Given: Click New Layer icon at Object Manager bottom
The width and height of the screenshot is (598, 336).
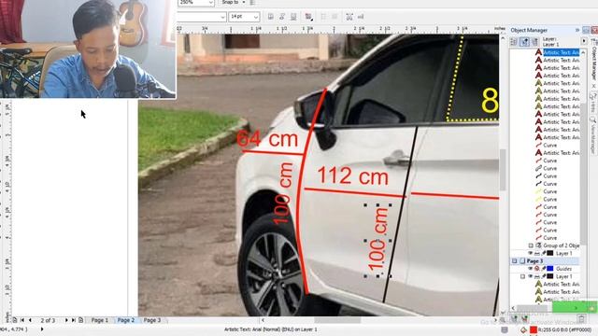Looking at the screenshot, I should (x=515, y=317).
